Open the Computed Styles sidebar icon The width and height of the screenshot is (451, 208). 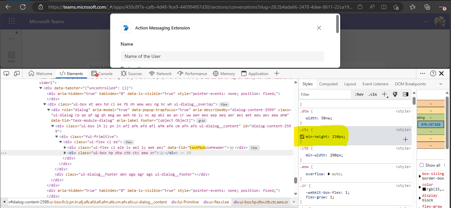click(x=405, y=94)
